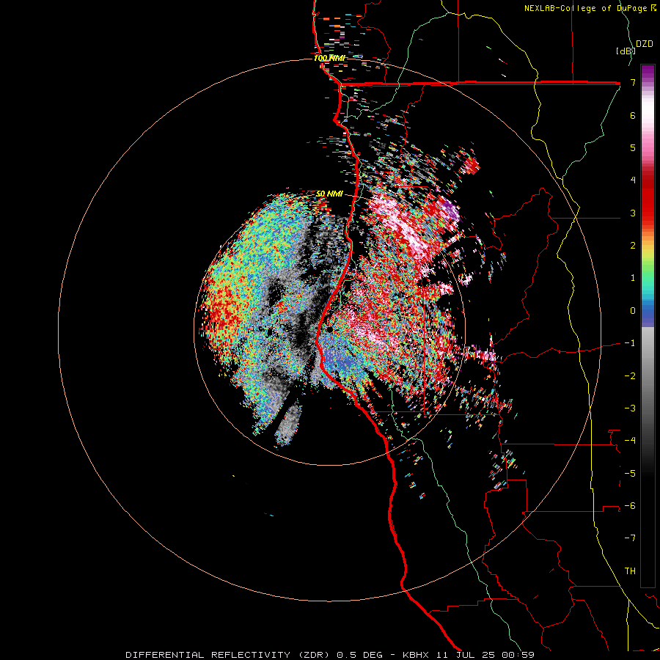Click the 7 value on the color scale
Screen dimensions: 660x660
tap(633, 82)
